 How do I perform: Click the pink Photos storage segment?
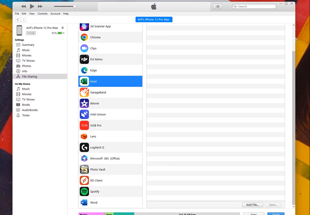click(92, 214)
